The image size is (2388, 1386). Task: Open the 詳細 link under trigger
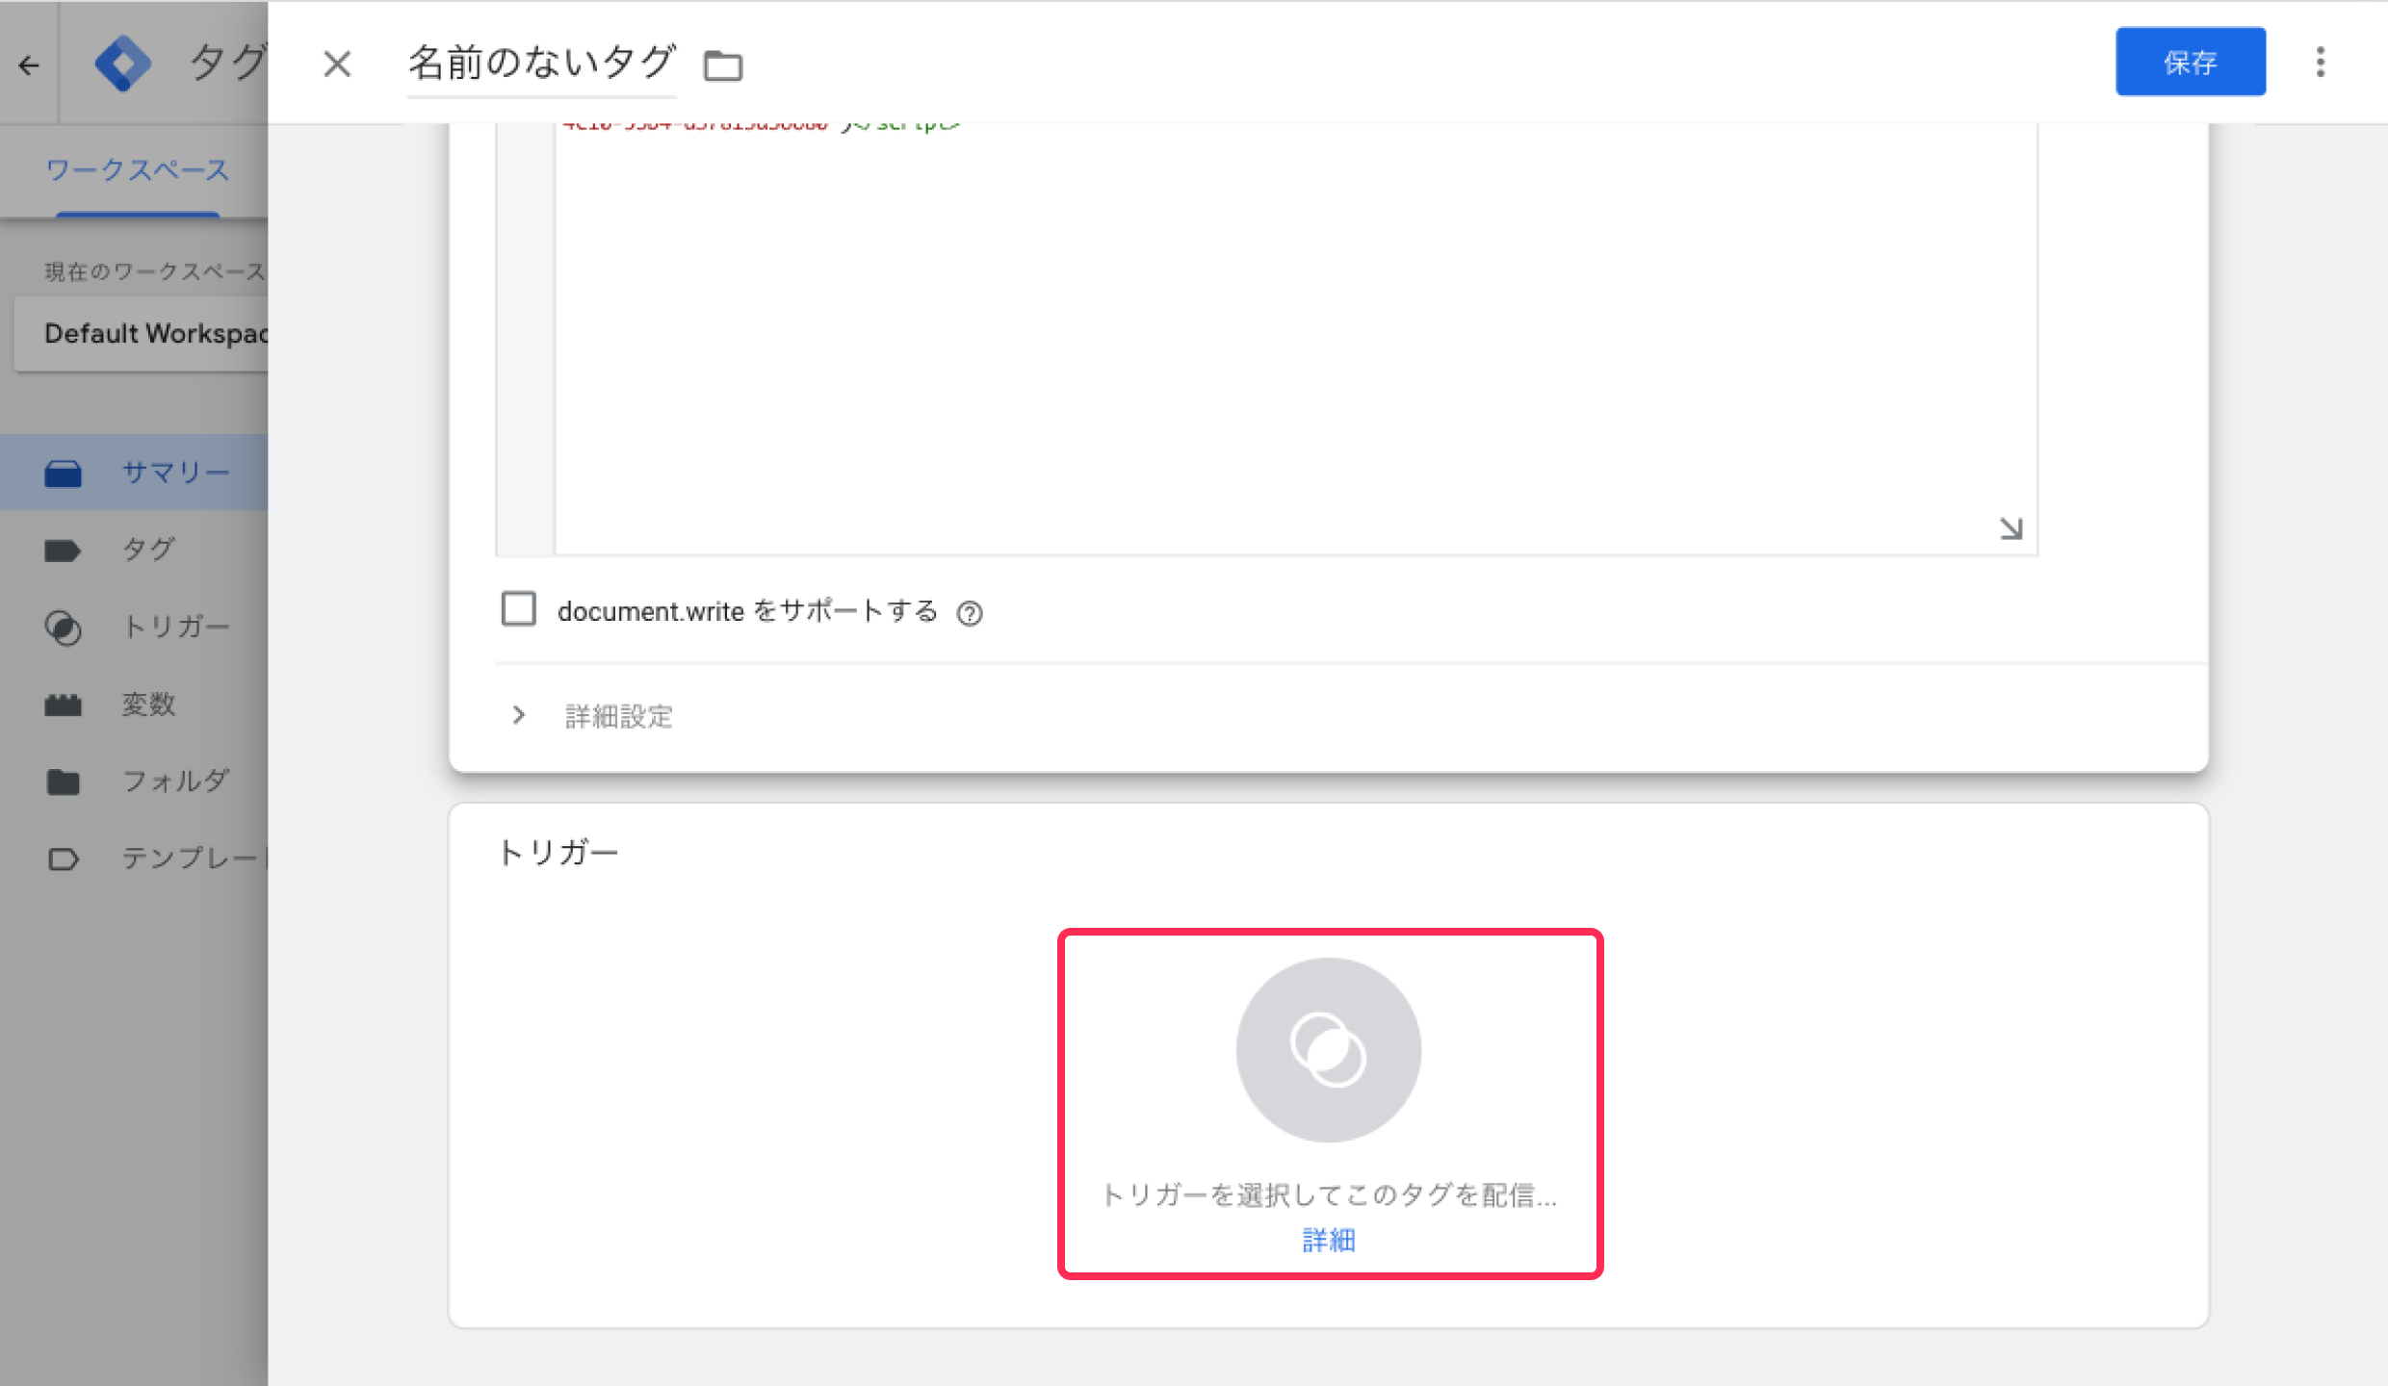click(x=1328, y=1241)
